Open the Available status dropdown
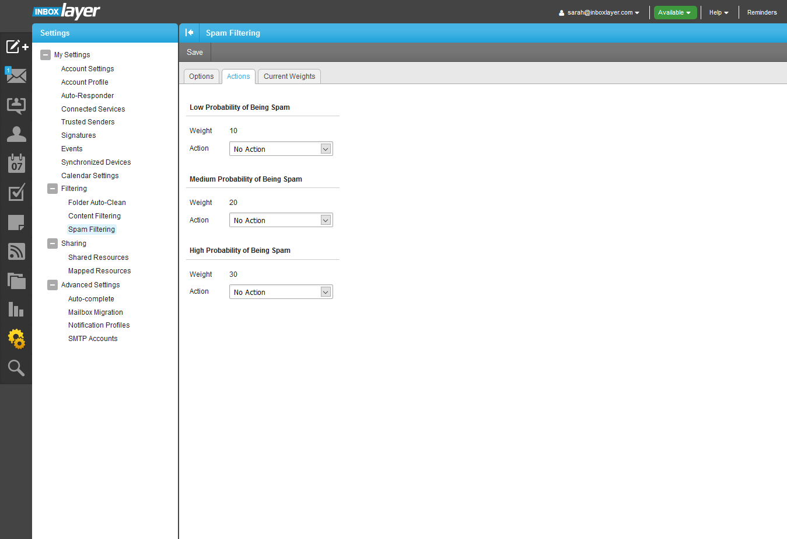Viewport: 787px width, 539px height. (675, 12)
